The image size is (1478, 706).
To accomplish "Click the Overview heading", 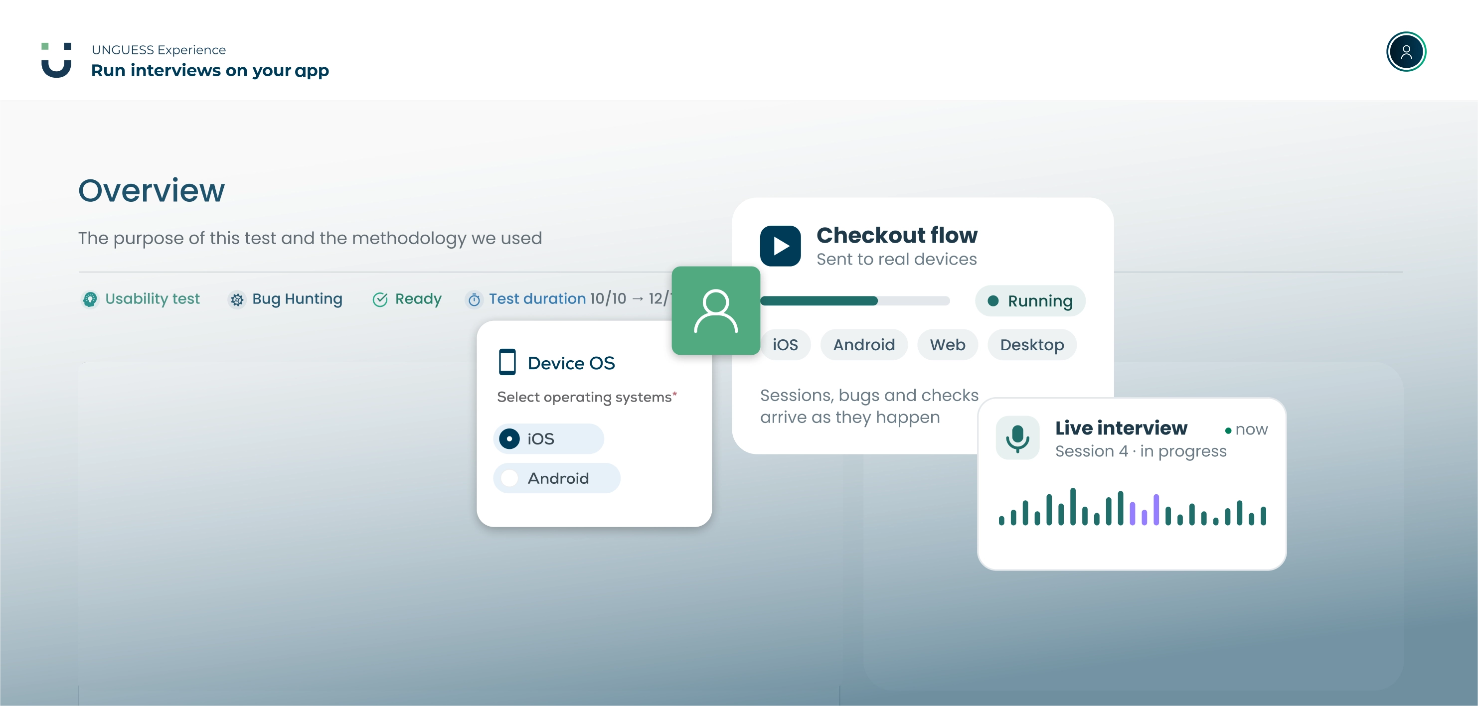I will point(152,190).
